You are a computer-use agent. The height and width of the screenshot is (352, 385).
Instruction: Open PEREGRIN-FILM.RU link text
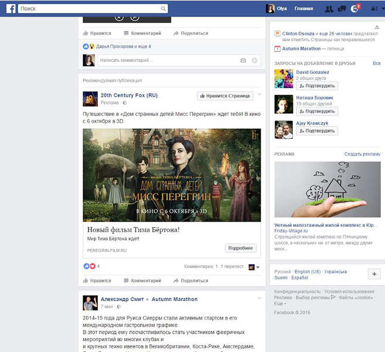tap(107, 250)
